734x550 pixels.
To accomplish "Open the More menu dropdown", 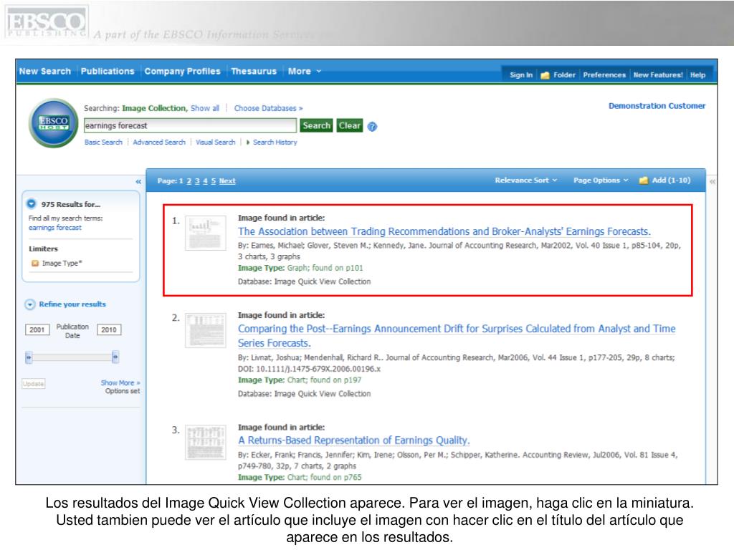I will (x=304, y=72).
